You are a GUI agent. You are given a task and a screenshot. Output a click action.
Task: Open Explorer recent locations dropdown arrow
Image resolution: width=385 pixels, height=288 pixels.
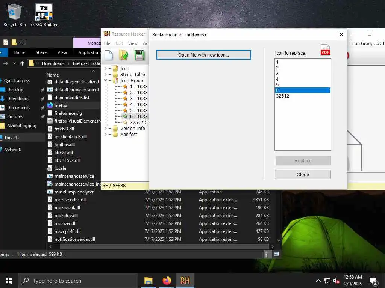coord(15,63)
